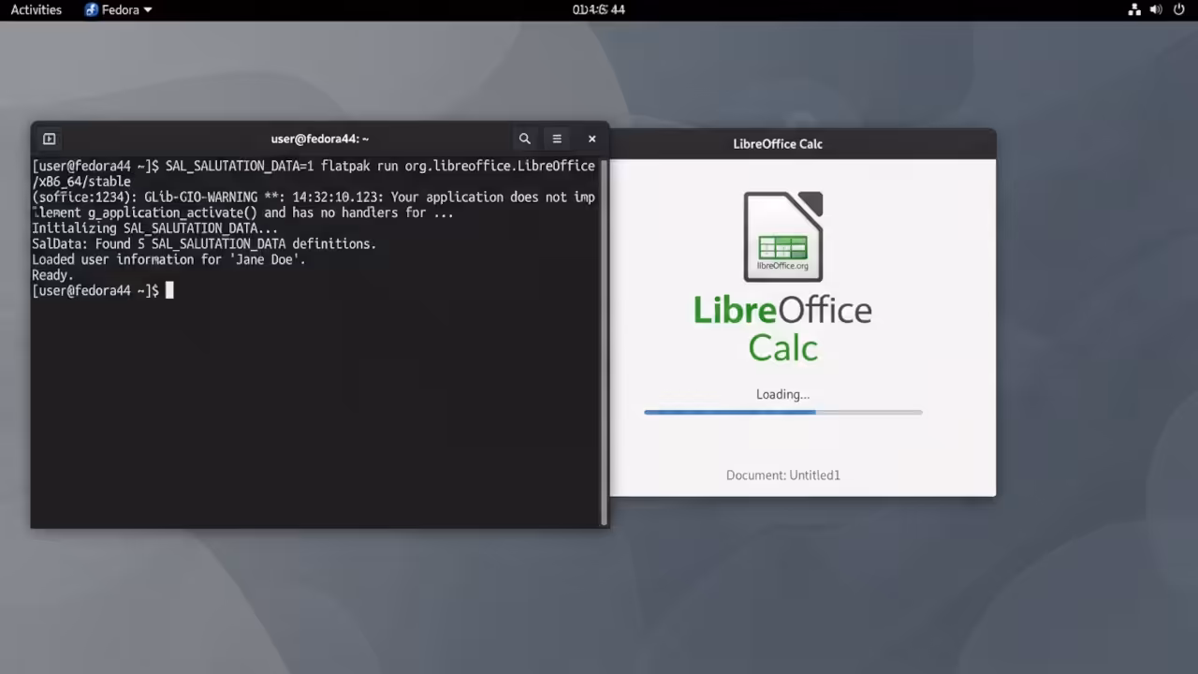This screenshot has width=1198, height=674.
Task: Click the network status icon
Action: [x=1134, y=9]
